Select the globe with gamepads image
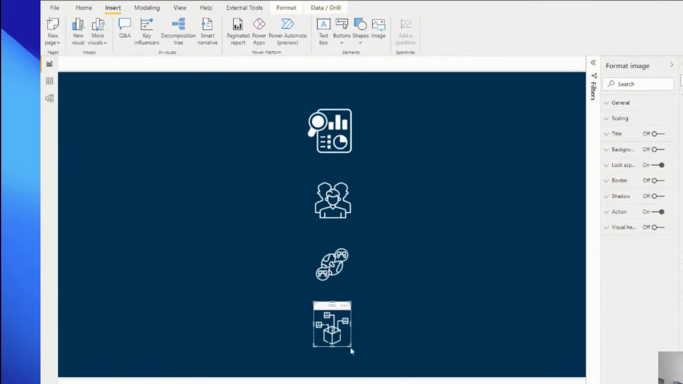The height and width of the screenshot is (384, 683). point(332,264)
